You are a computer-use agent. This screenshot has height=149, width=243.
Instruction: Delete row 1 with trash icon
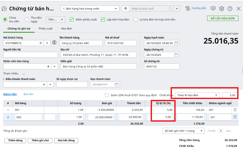pyautogui.click(x=235, y=110)
